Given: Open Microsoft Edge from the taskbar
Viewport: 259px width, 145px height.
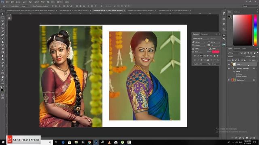Looking at the screenshot, I should [63, 142].
